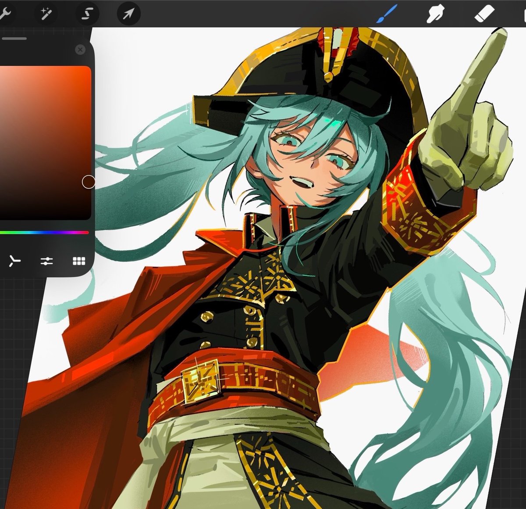Activate the Selection S-shaped tool

point(87,14)
